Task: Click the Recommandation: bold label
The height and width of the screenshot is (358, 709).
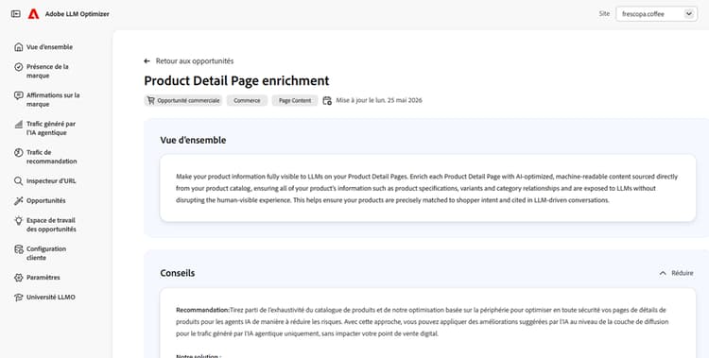Action: point(202,310)
